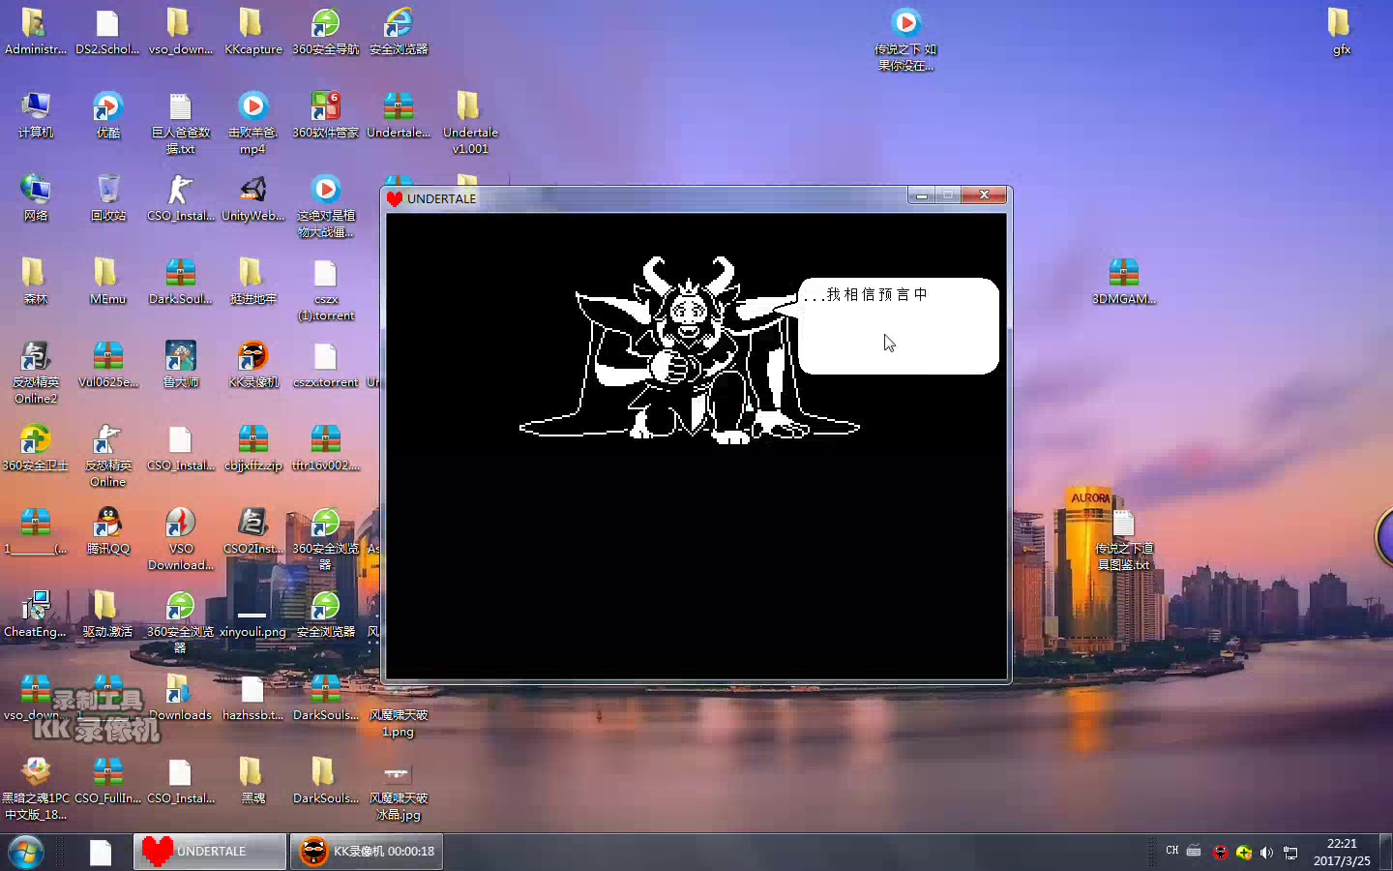Close the UNDERTALE window

point(984,195)
